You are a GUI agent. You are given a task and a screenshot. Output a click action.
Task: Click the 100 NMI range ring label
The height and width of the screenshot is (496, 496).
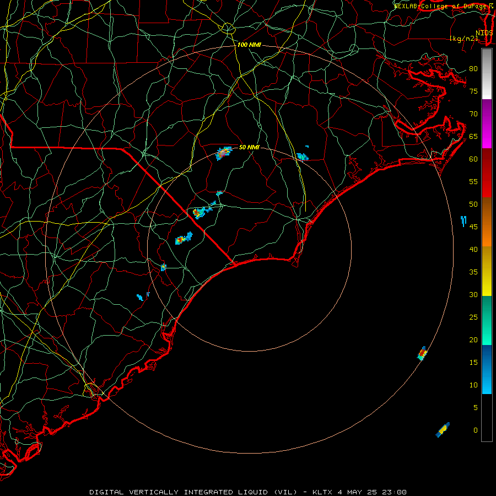(249, 45)
